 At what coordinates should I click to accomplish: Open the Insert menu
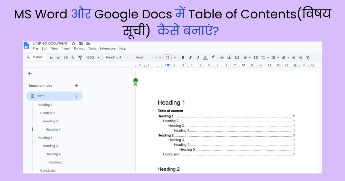click(x=66, y=49)
